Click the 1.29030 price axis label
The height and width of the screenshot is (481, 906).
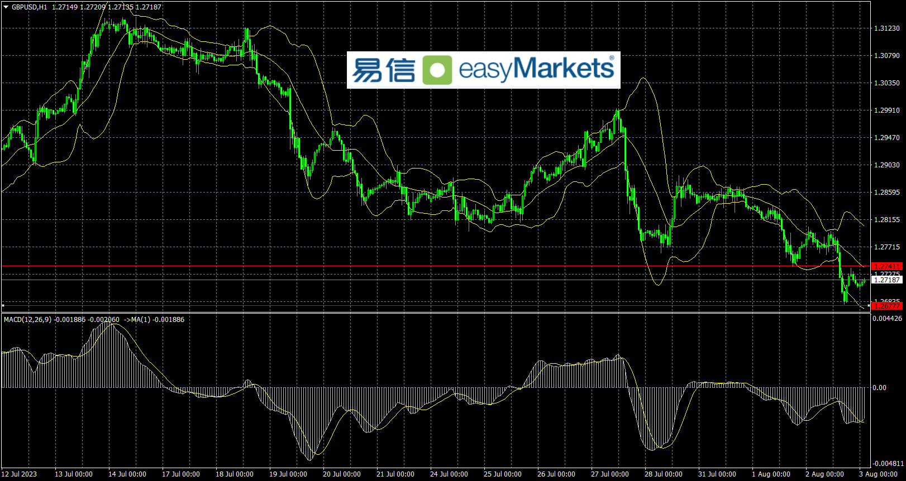tap(887, 165)
